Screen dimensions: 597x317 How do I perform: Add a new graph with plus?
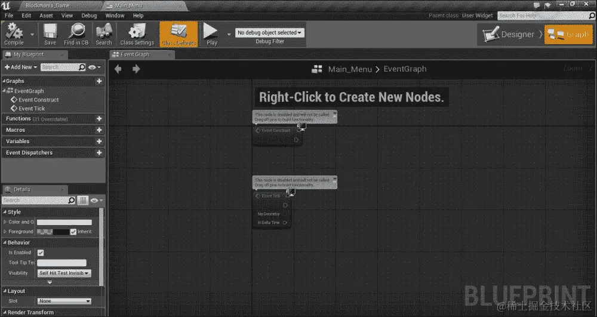coord(99,81)
